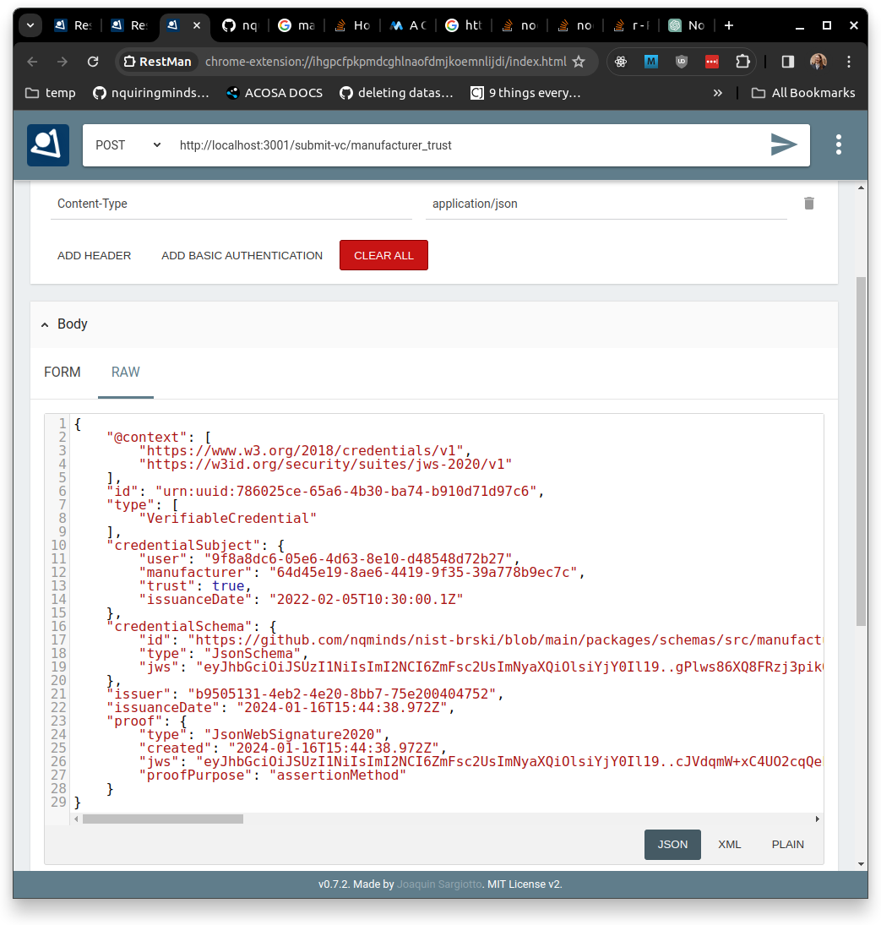Click the ADD HEADER button
This screenshot has height=925, width=881.
(x=94, y=255)
